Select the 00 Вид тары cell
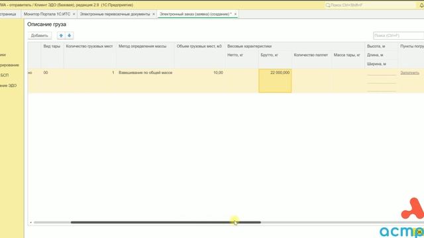The width and height of the screenshot is (424, 238). (x=52, y=81)
